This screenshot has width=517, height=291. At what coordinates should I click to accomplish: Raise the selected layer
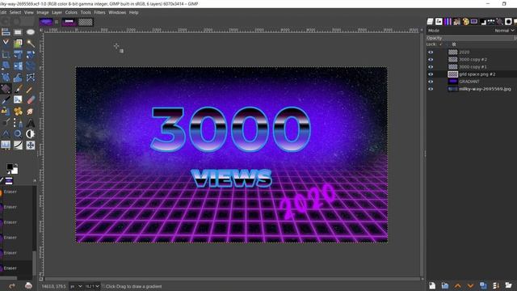click(x=458, y=285)
